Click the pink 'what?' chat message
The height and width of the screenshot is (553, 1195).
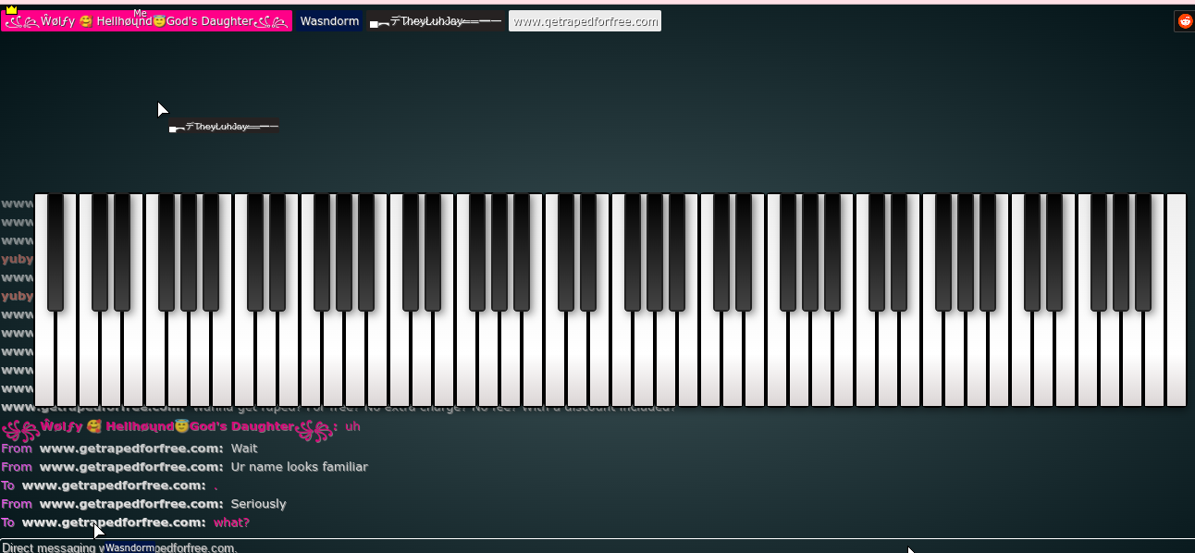tap(231, 522)
